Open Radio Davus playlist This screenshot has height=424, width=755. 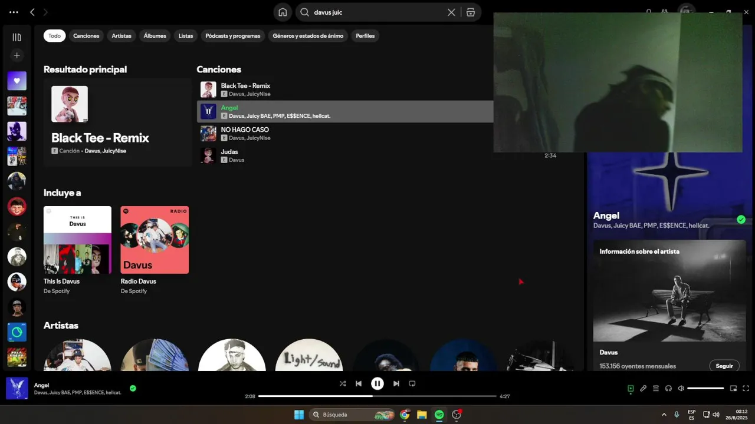[x=155, y=250]
